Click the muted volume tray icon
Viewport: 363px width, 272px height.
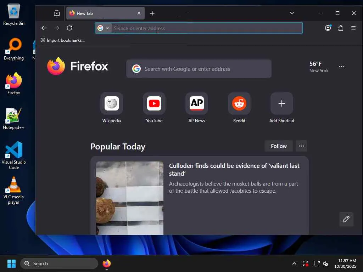(326, 263)
